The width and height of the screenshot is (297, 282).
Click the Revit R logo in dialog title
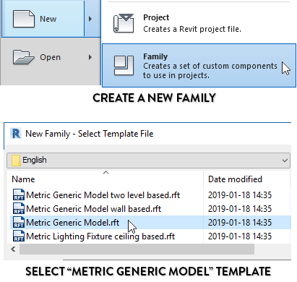pos(16,134)
